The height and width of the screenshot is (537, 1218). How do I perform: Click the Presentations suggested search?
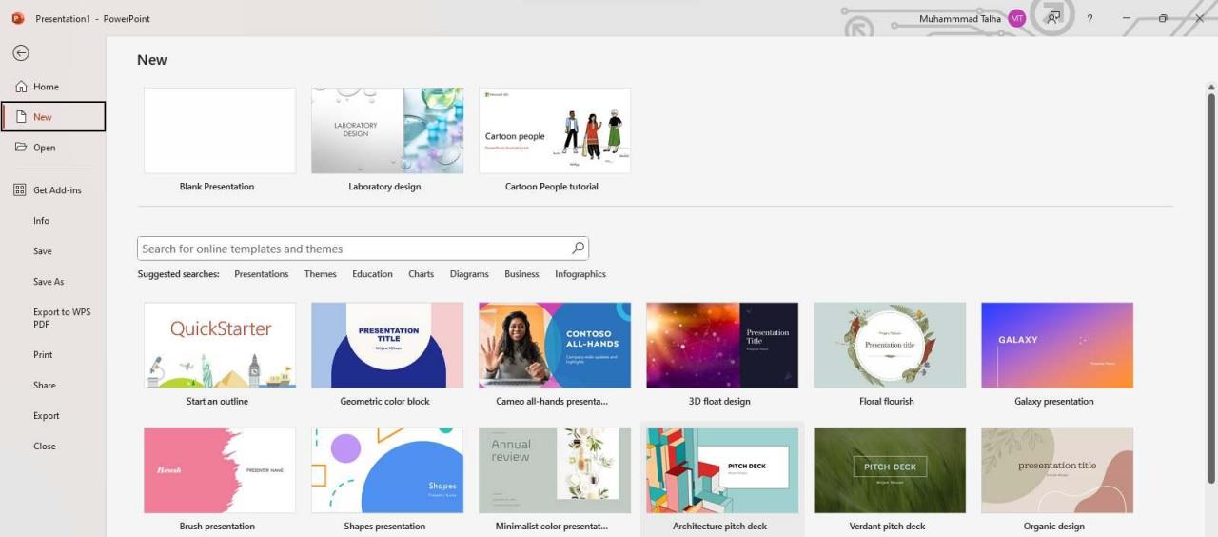[262, 274]
